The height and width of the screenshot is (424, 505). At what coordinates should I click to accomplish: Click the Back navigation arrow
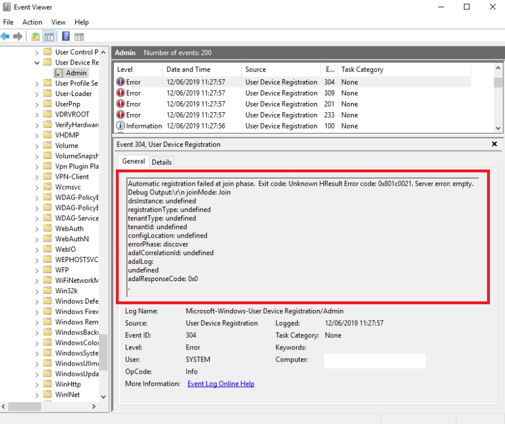click(8, 35)
